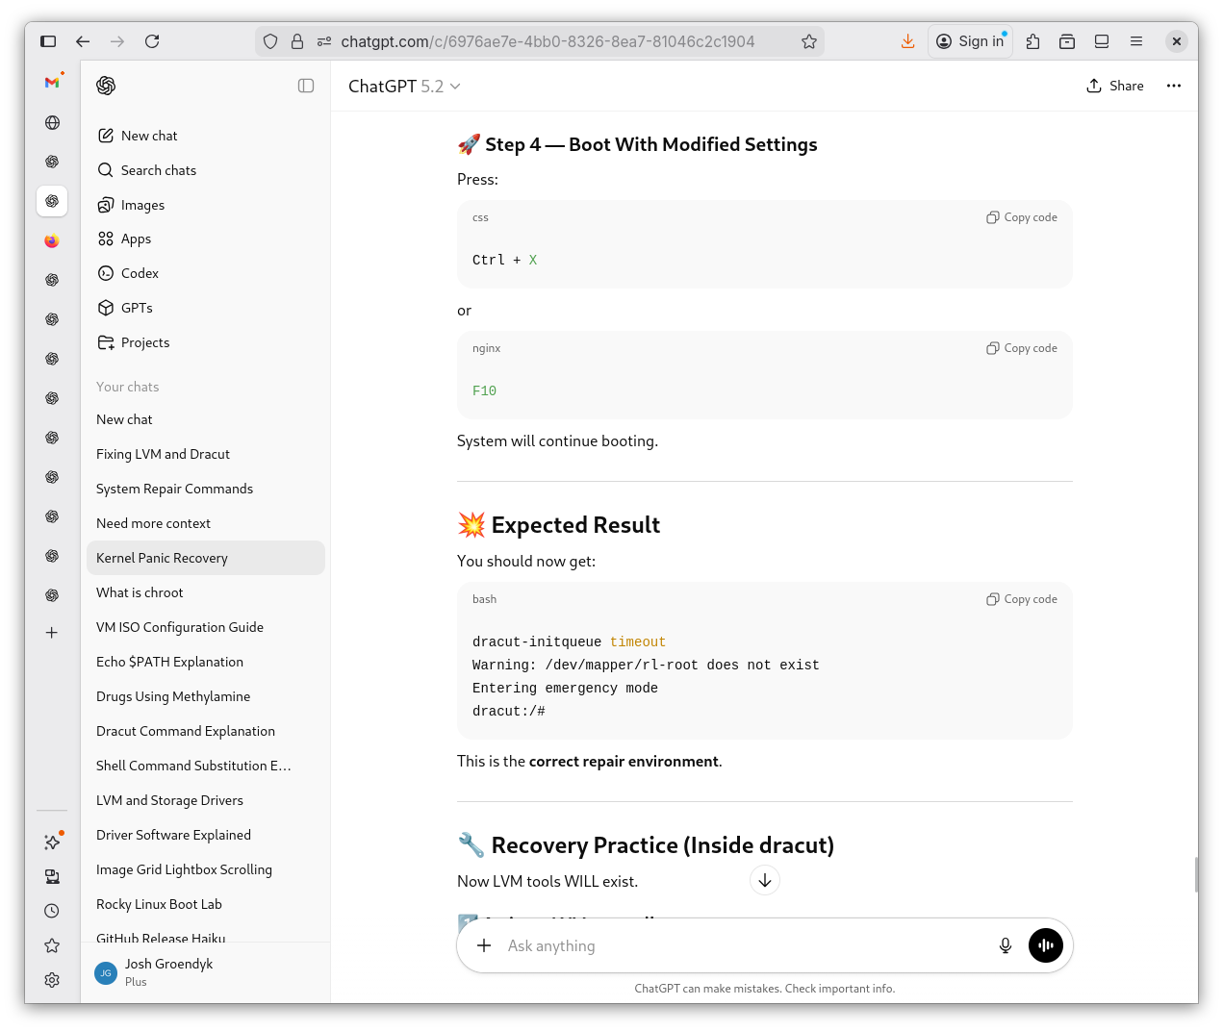1223x1031 pixels.
Task: Reload the page in the browser
Action: pos(152,41)
